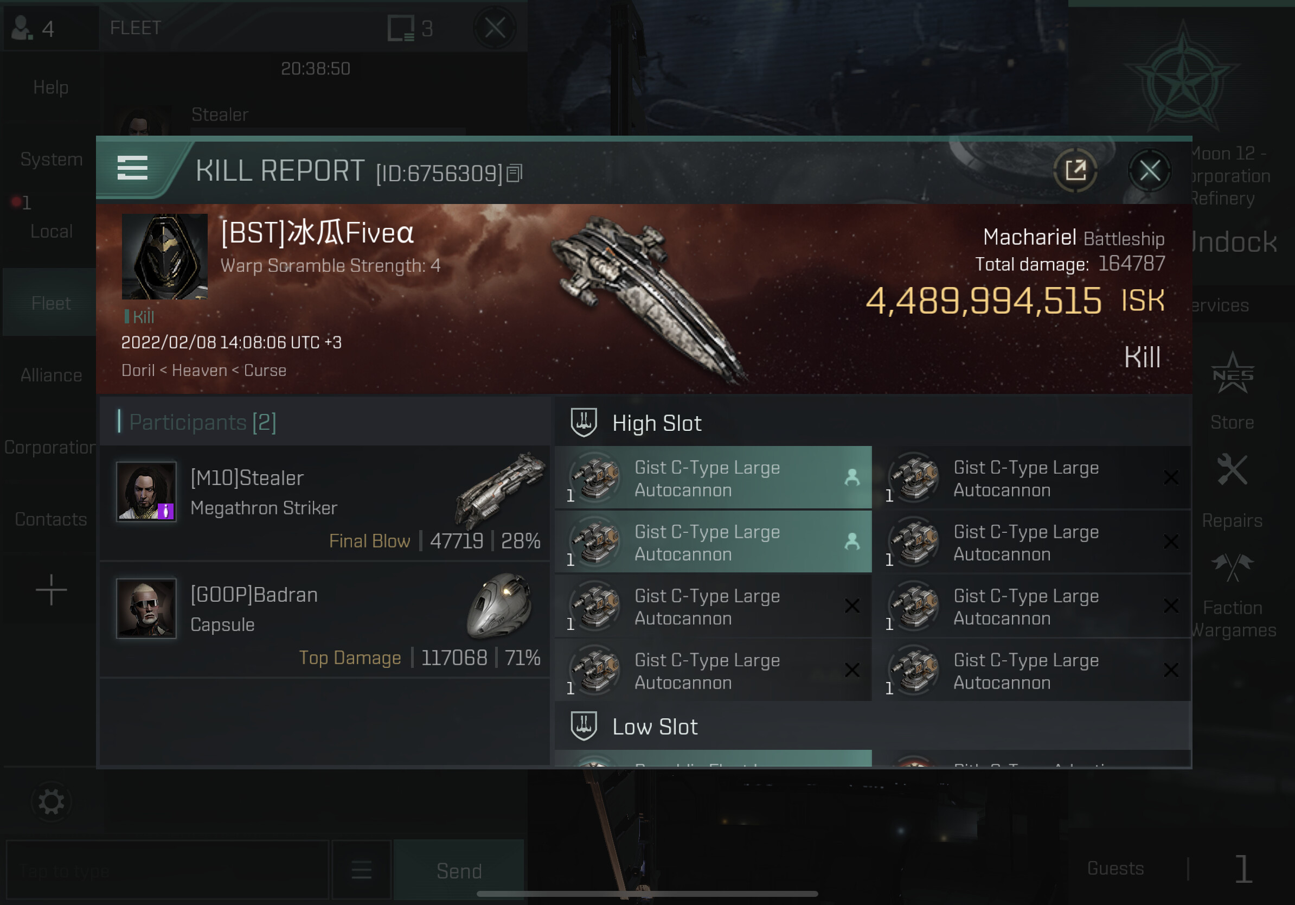
Task: Open the chat settings gear
Action: point(52,801)
